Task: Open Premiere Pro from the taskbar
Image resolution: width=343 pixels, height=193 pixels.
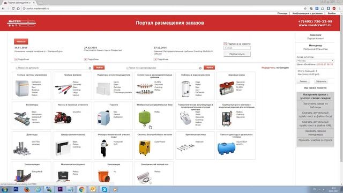Action: point(60,189)
